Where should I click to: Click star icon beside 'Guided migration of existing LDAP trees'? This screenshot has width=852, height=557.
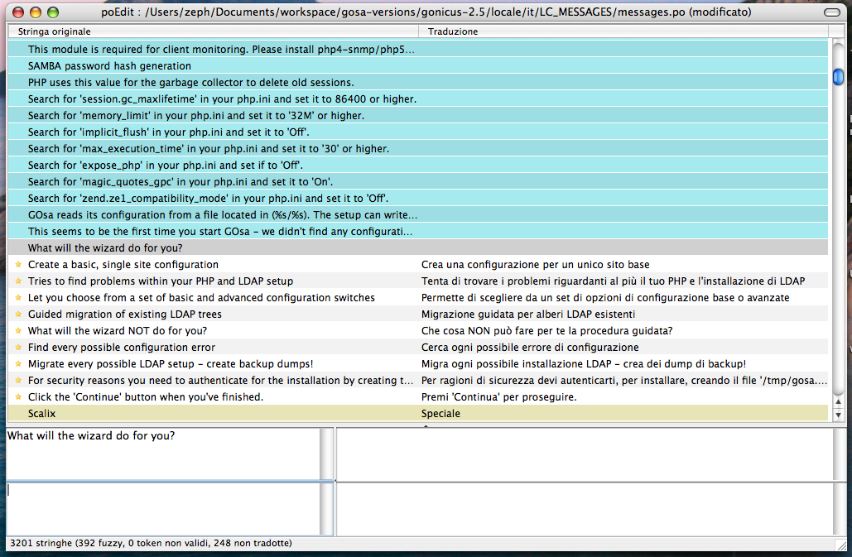tap(17, 315)
